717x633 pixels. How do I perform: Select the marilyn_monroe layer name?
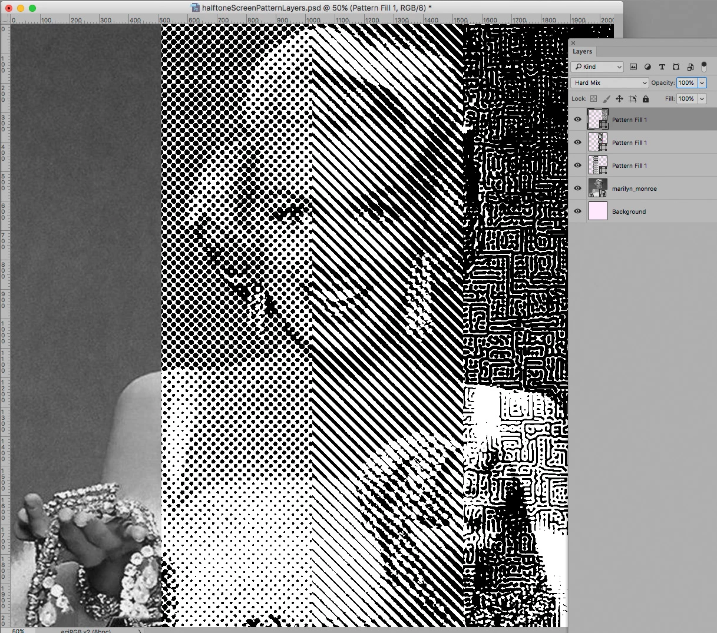click(x=634, y=188)
